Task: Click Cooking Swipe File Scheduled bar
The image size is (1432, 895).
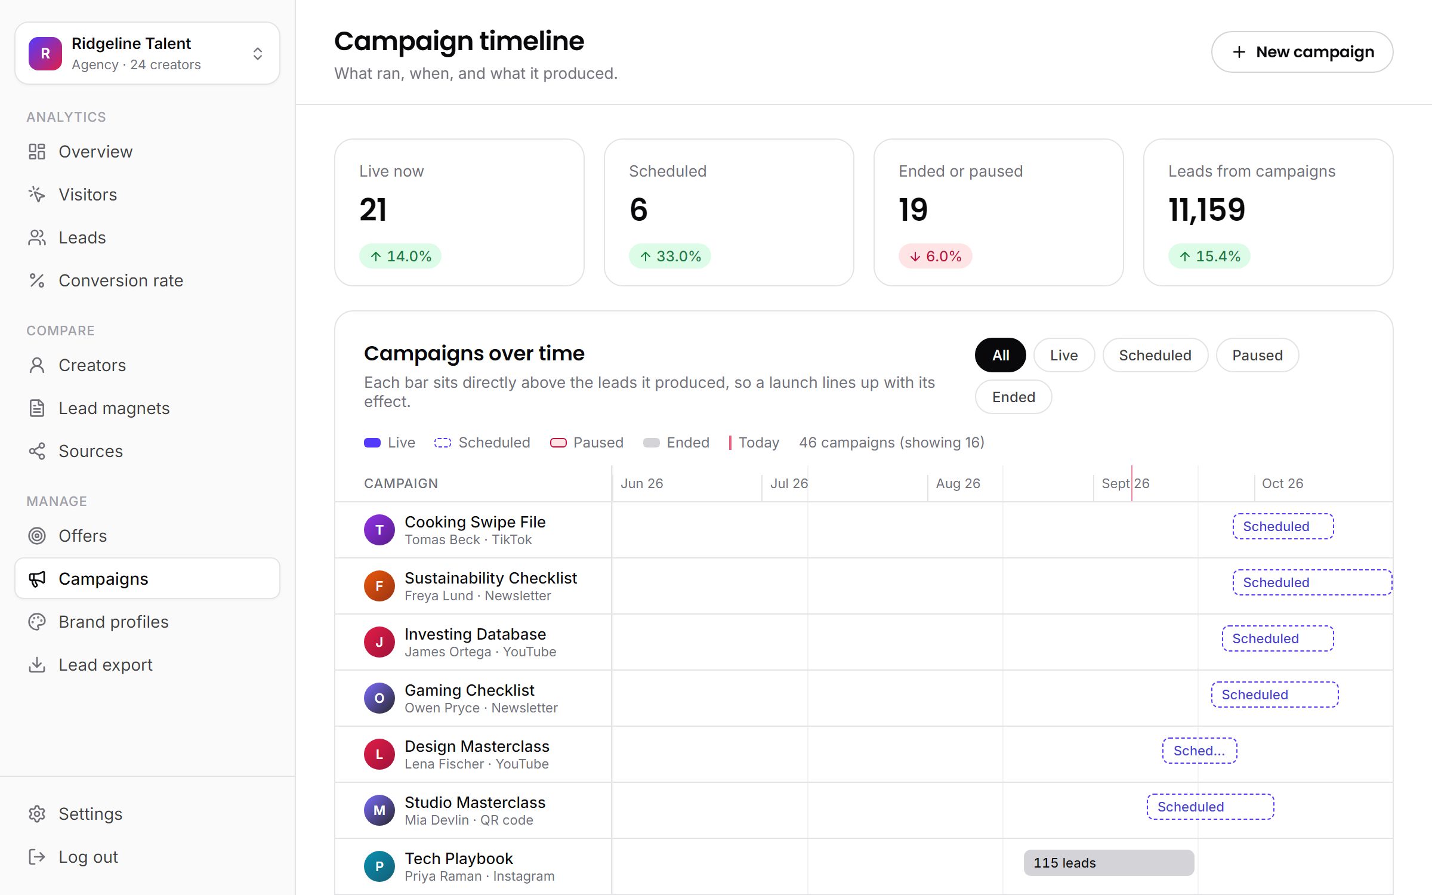Action: click(x=1283, y=526)
